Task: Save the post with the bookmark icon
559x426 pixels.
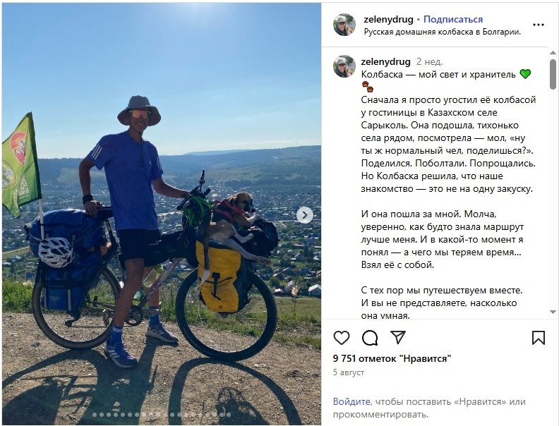Action: 539,338
